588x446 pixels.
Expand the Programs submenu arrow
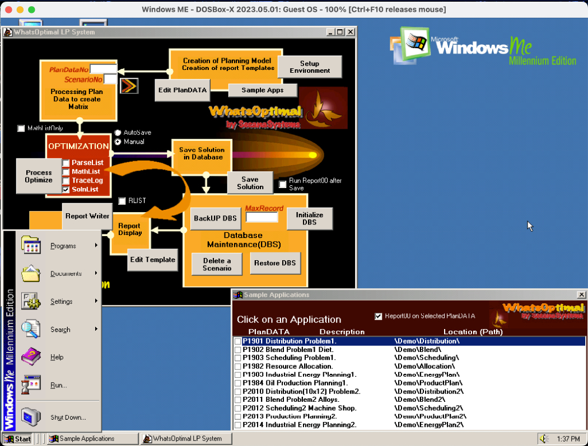coord(96,246)
